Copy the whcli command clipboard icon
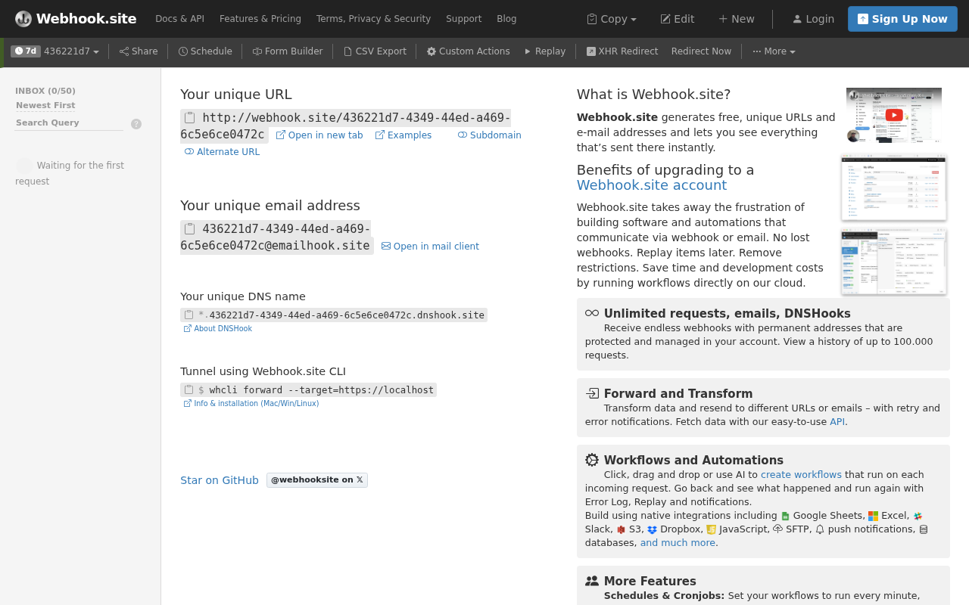This screenshot has height=605, width=969. (x=189, y=389)
